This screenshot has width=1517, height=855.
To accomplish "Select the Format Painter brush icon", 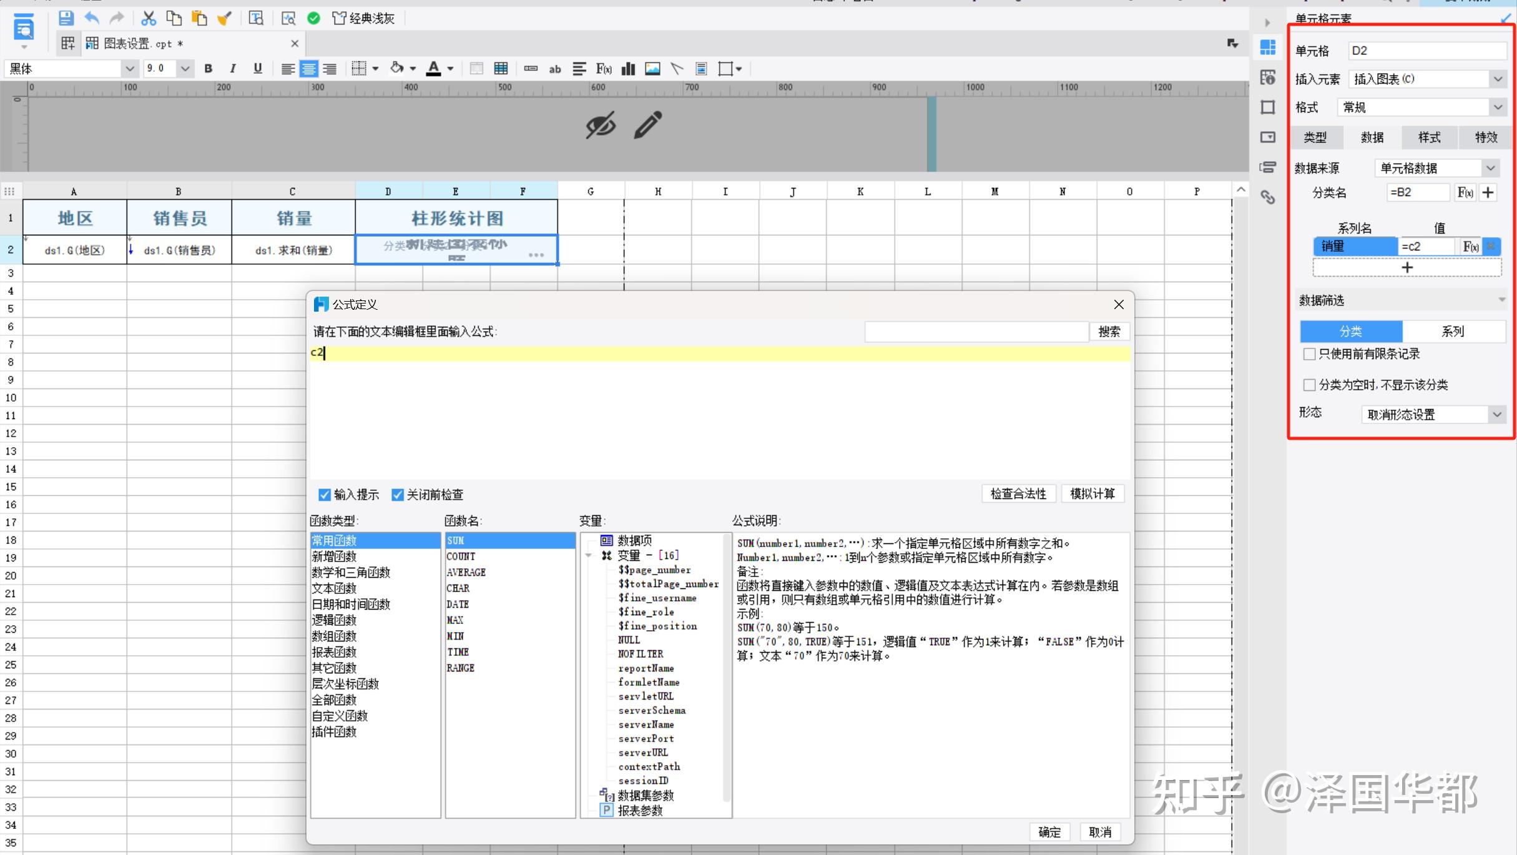I will tap(225, 18).
